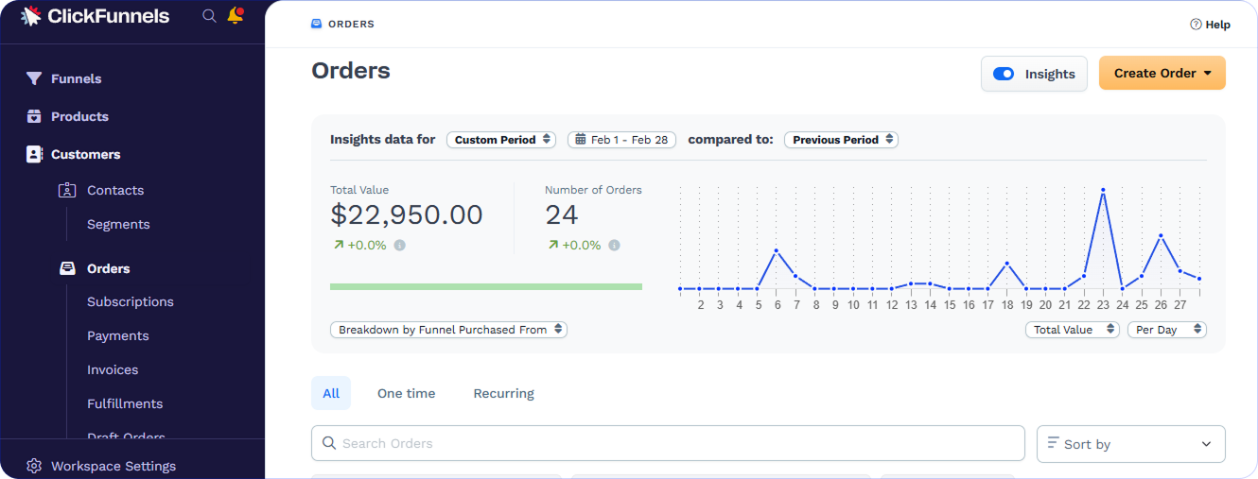This screenshot has height=479, width=1258.
Task: Click the Funnels filter icon
Action: click(x=34, y=78)
